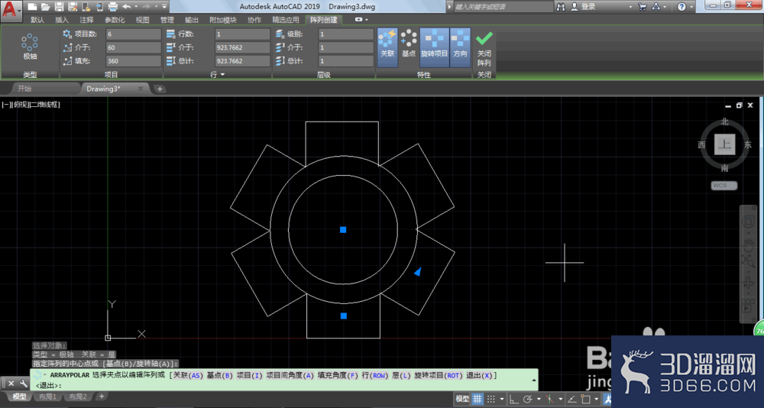Open the 管理 ribbon tab
Viewport: 764px width, 408px height.
point(167,20)
